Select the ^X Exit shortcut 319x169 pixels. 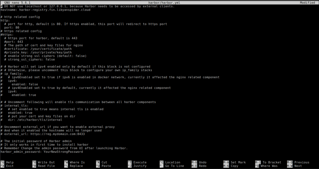pos(7,166)
